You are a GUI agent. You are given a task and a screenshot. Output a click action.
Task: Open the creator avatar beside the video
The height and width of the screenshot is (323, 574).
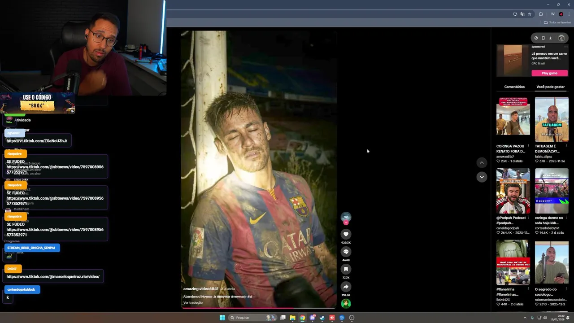point(346,217)
